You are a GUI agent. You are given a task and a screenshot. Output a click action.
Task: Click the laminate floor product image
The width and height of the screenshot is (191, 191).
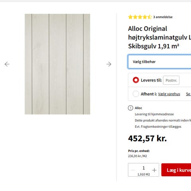point(57,64)
